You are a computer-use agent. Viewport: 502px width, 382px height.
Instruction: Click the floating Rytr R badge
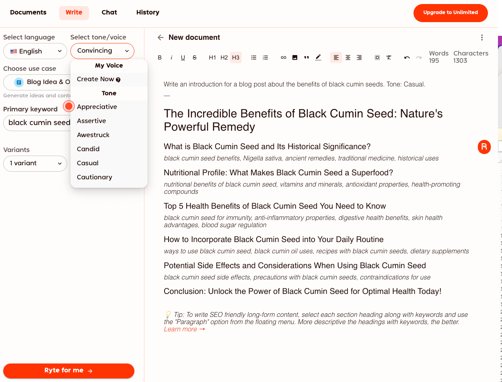click(x=484, y=147)
